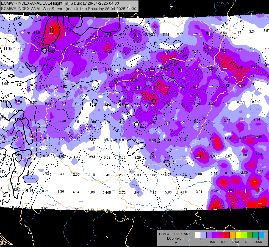The width and height of the screenshot is (269, 247).
Task: Click the 1.20 grid value
Action: (253, 49)
